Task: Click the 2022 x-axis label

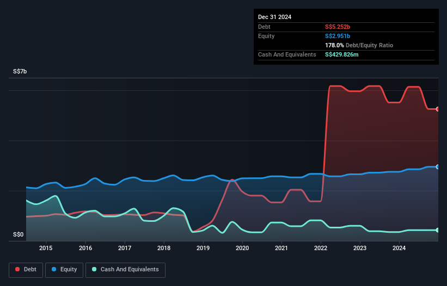Action: 321,248
